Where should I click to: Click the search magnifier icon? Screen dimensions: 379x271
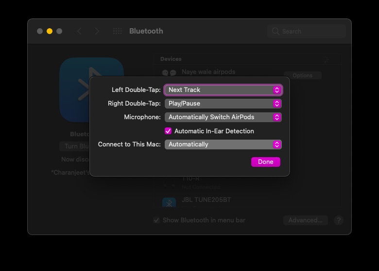[x=276, y=31]
